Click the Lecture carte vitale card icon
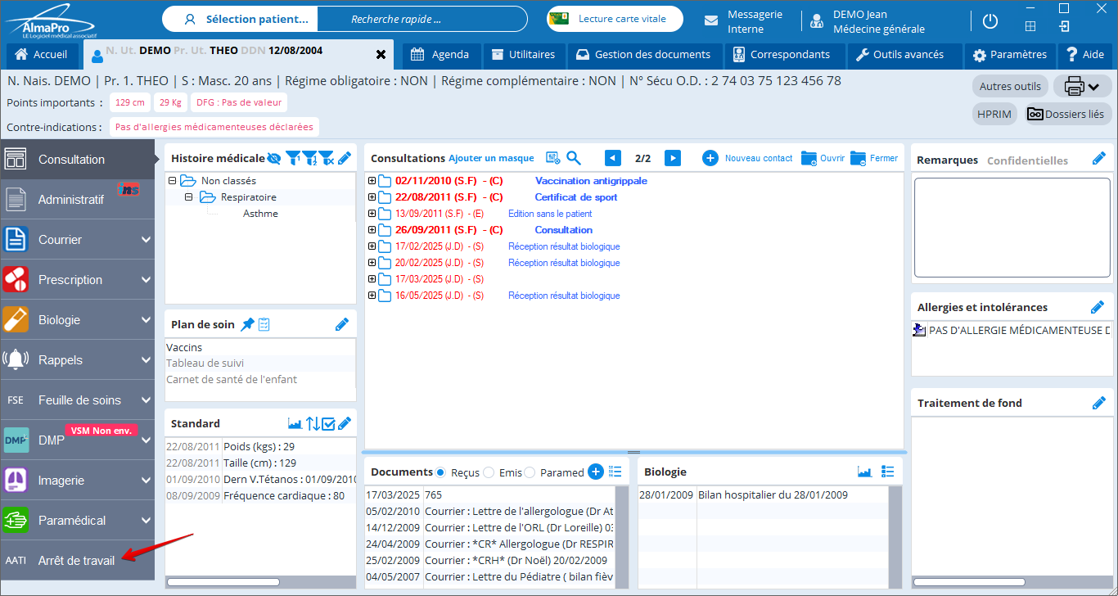Screen dimensions: 1118x596 tap(559, 19)
